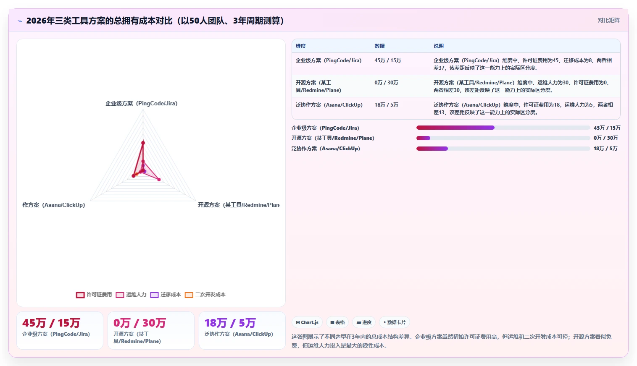The width and height of the screenshot is (637, 366).
Task: Select the 表格 tag chip
Action: [x=337, y=322]
